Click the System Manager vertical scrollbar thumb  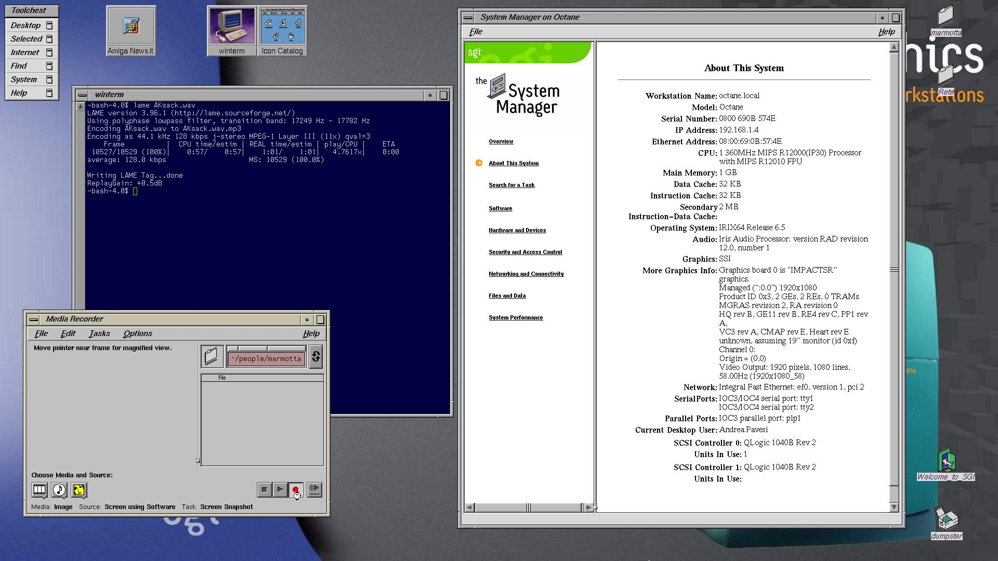(894, 269)
